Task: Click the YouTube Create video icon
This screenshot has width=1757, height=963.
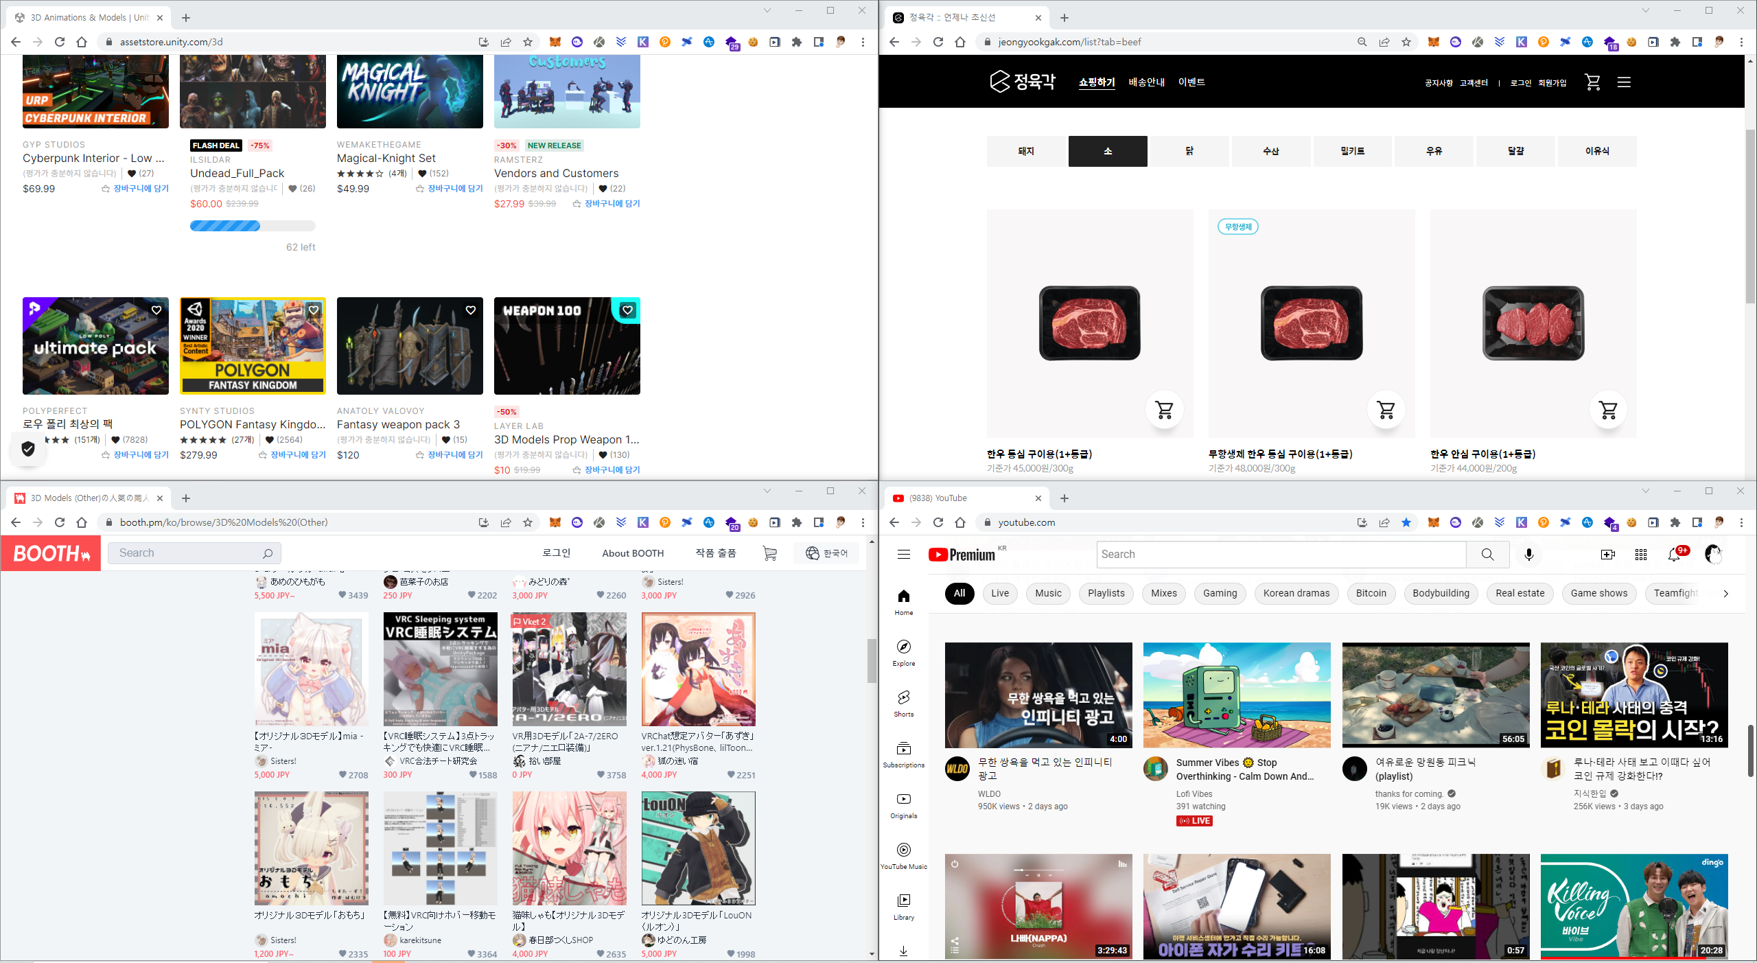Action: [1607, 554]
